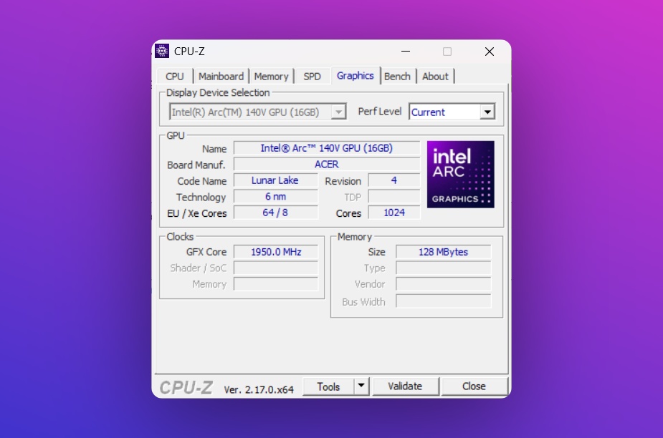
Task: Switch to the About tab
Action: (435, 77)
